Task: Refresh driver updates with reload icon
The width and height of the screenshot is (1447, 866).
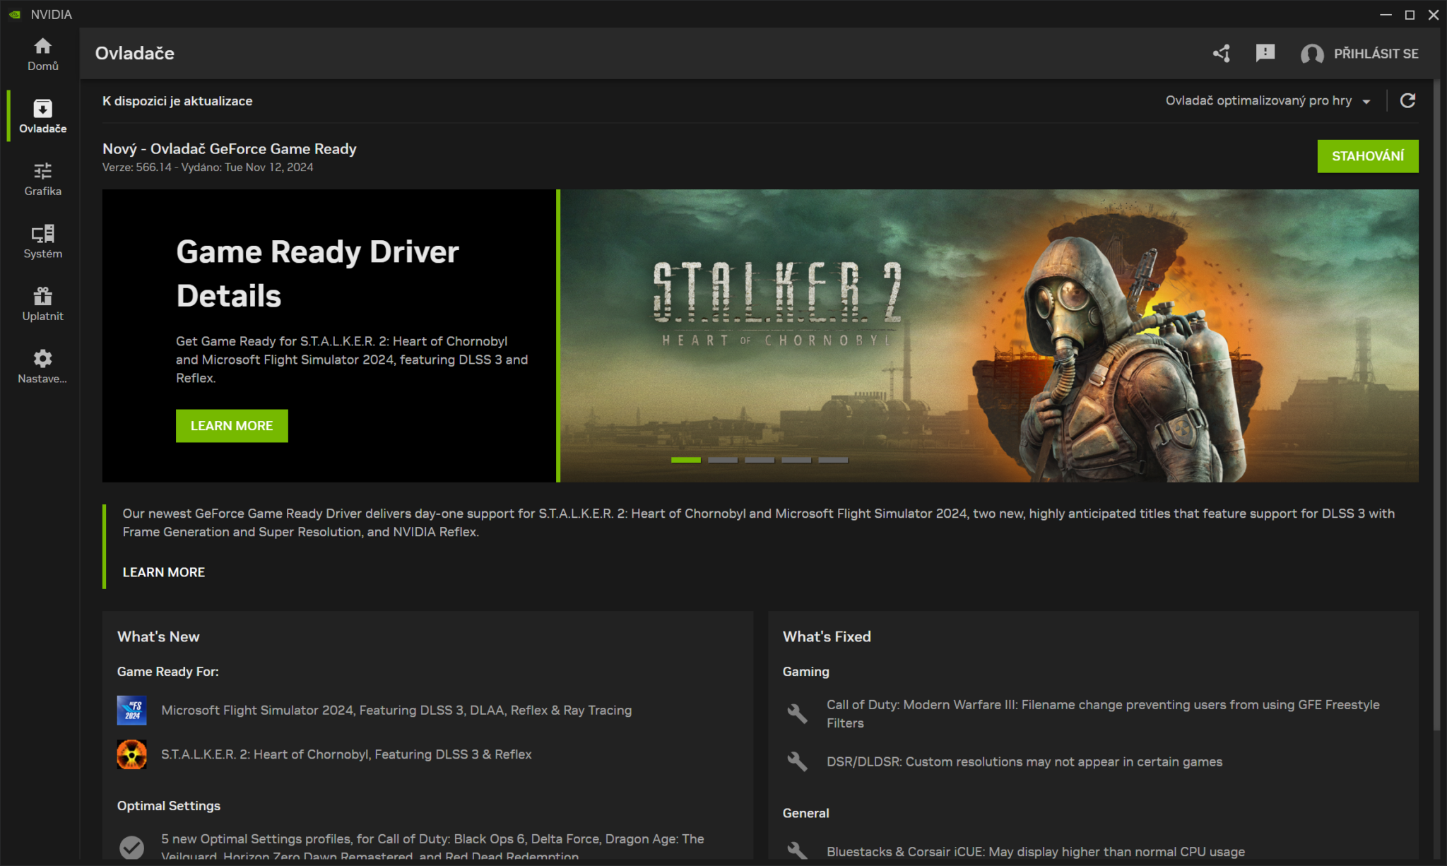Action: pos(1407,101)
